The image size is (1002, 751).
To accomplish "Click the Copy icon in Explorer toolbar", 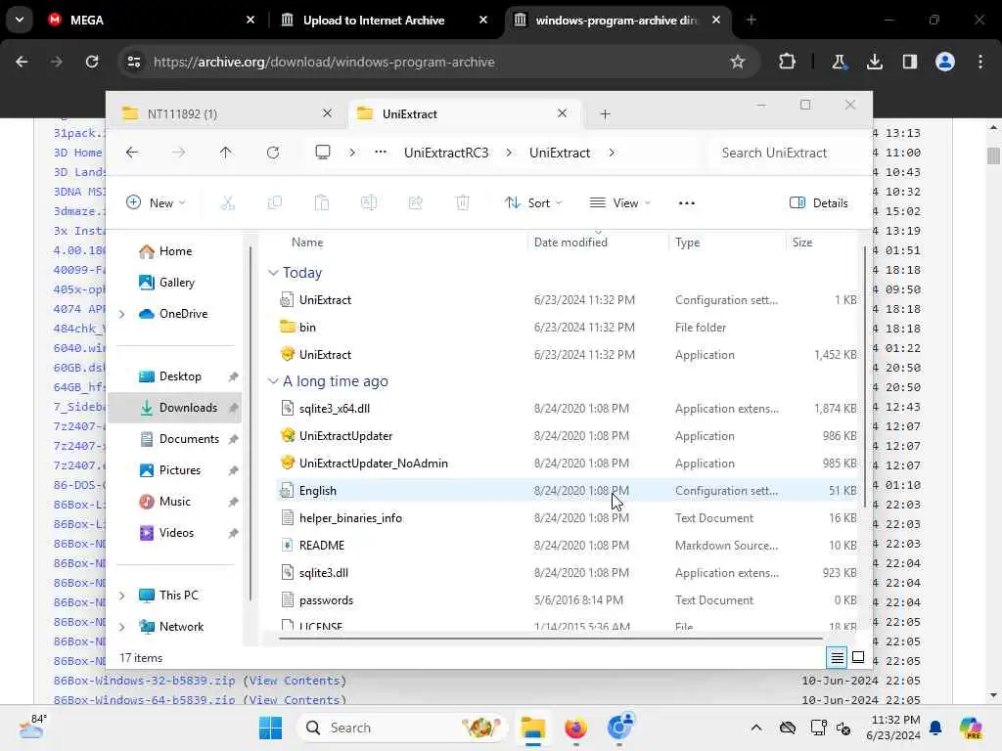I will (275, 203).
